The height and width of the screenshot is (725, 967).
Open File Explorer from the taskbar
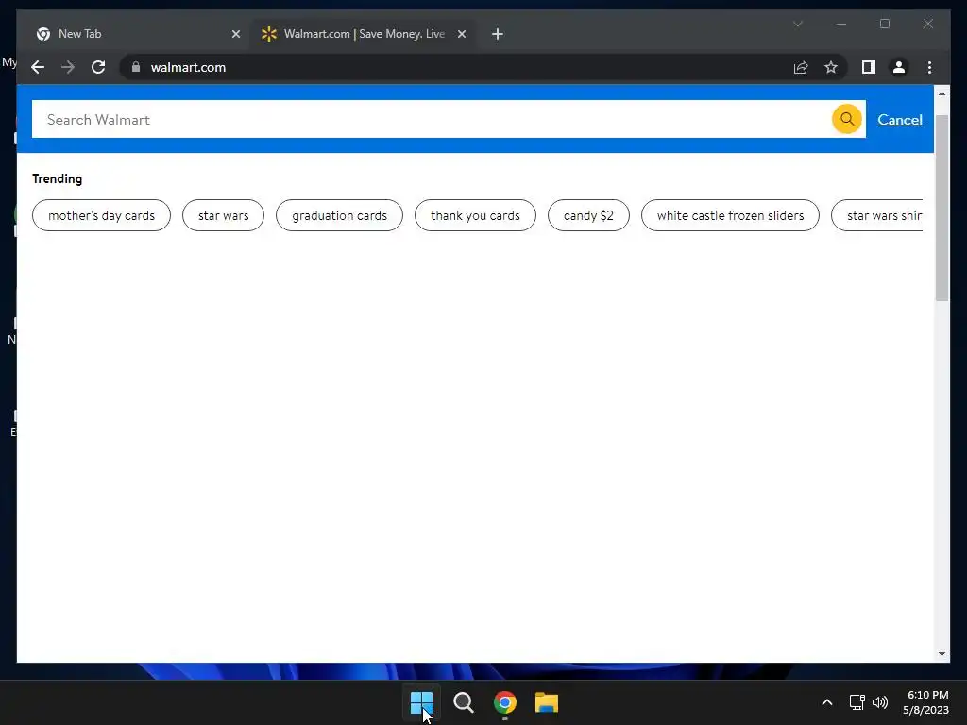click(x=547, y=702)
